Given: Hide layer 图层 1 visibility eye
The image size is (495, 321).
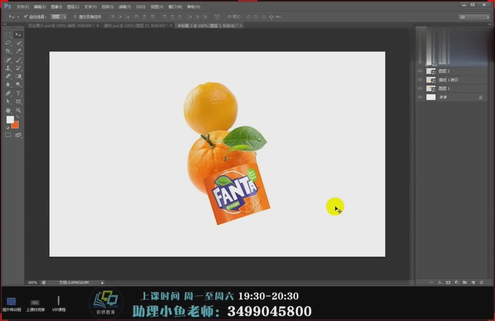Looking at the screenshot, I should (x=420, y=88).
